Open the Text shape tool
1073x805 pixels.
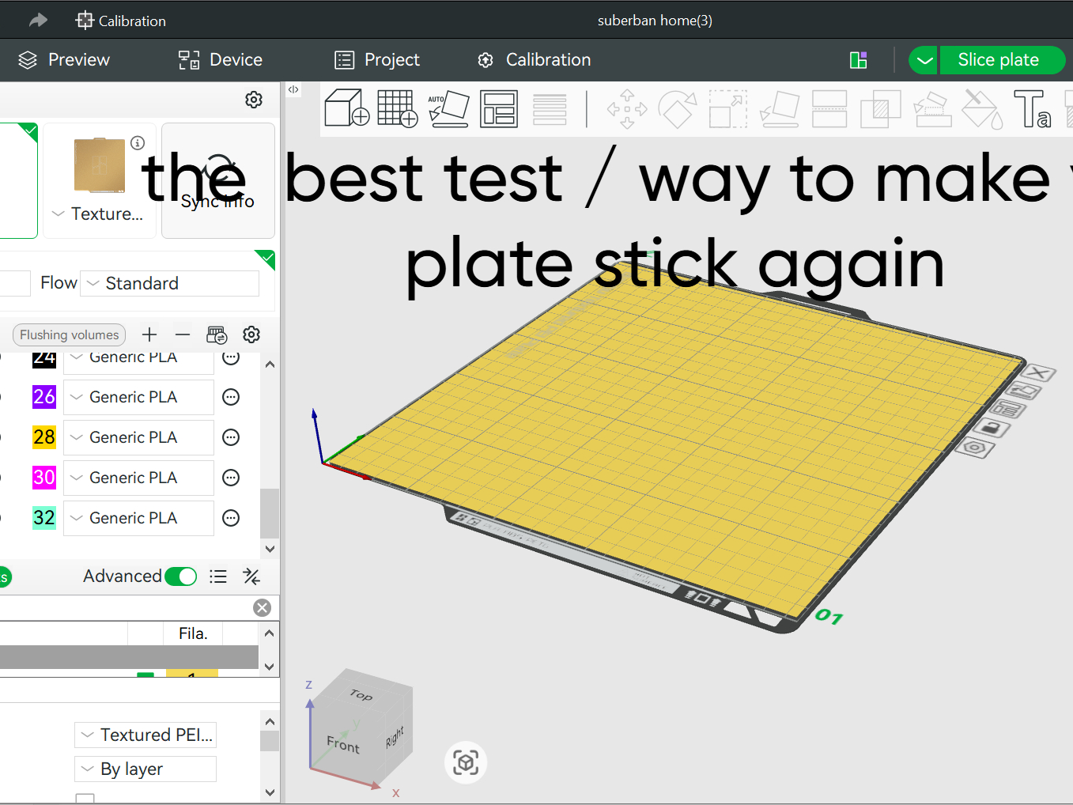pyautogui.click(x=1032, y=108)
